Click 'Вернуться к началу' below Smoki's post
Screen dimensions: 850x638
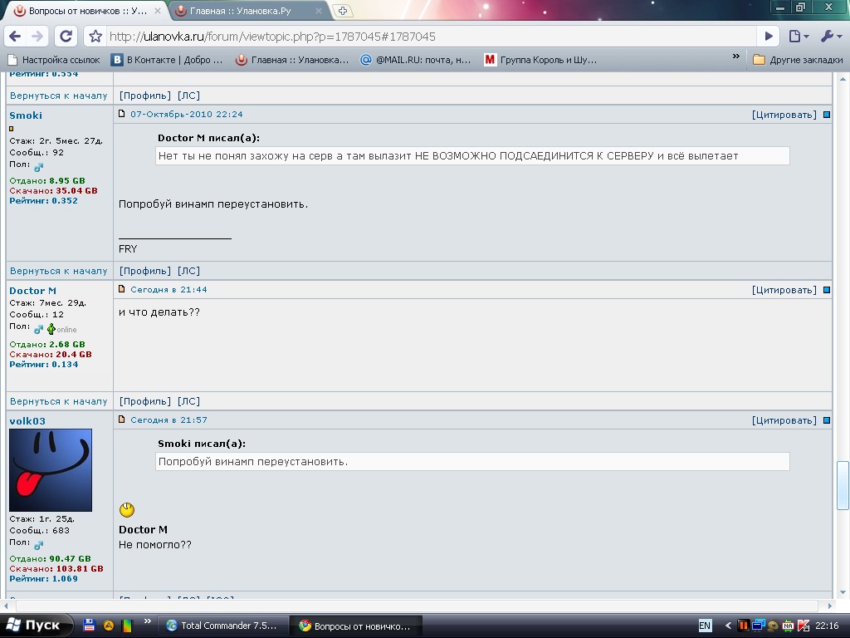pos(59,271)
